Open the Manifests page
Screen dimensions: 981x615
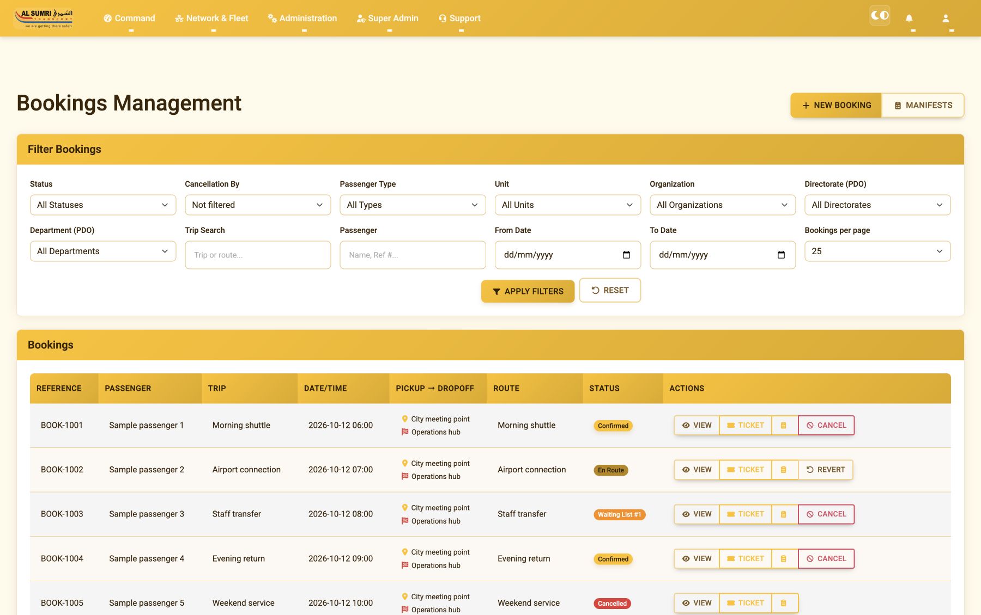(x=923, y=105)
